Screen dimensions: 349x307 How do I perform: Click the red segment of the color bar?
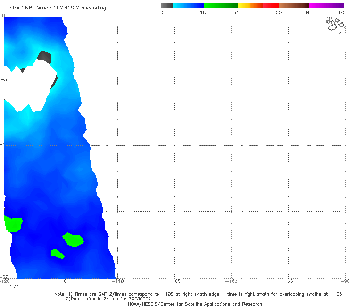click(271, 6)
